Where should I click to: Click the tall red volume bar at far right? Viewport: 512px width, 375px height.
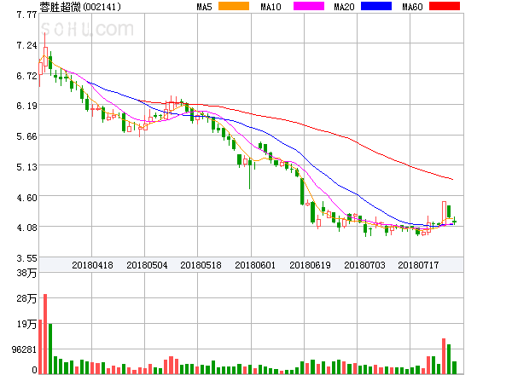[444, 356]
